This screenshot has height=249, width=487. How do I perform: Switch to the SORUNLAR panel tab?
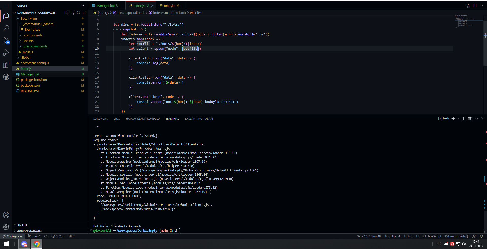100,119
